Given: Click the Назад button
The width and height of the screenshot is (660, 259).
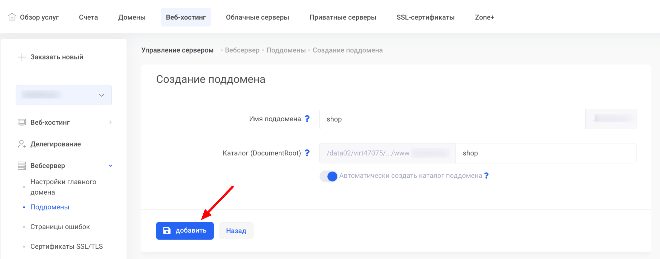Looking at the screenshot, I should [x=236, y=231].
